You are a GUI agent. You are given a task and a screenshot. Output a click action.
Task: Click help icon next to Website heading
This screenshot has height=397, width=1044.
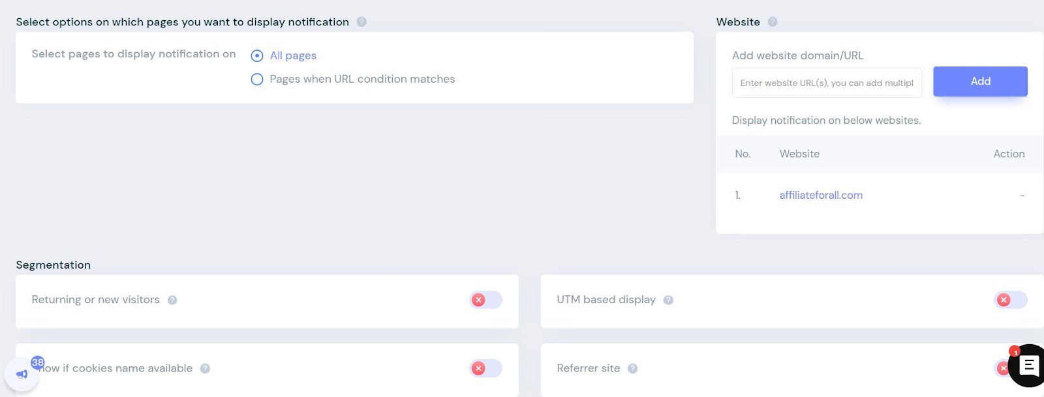click(x=773, y=22)
